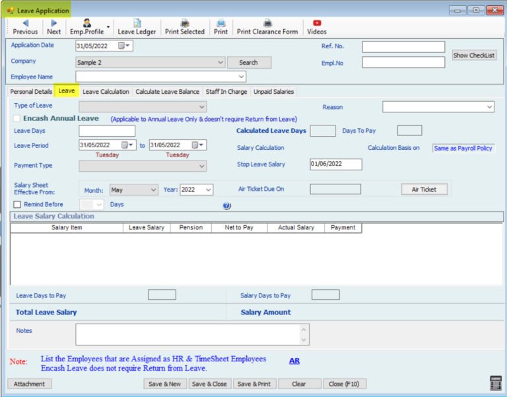This screenshot has height=397, width=507.
Task: Click Print Selected in the toolbar
Action: [184, 26]
